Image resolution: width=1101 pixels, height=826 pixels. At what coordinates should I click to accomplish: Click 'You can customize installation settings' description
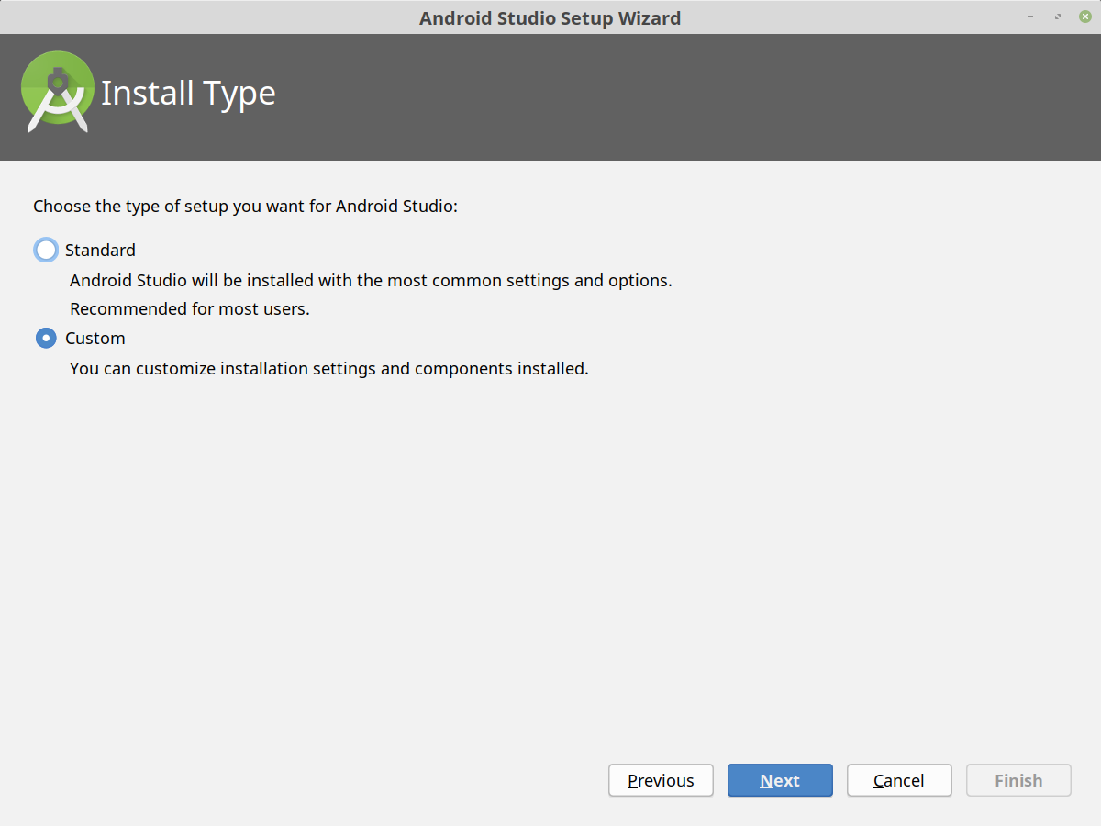click(328, 369)
